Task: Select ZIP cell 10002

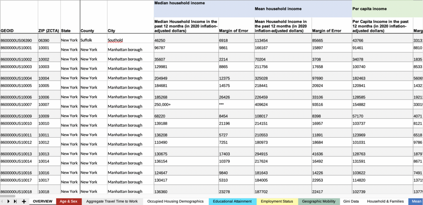Action: coord(49,57)
